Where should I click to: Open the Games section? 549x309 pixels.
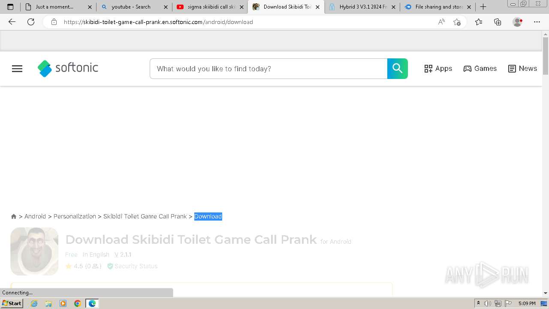coord(480,69)
